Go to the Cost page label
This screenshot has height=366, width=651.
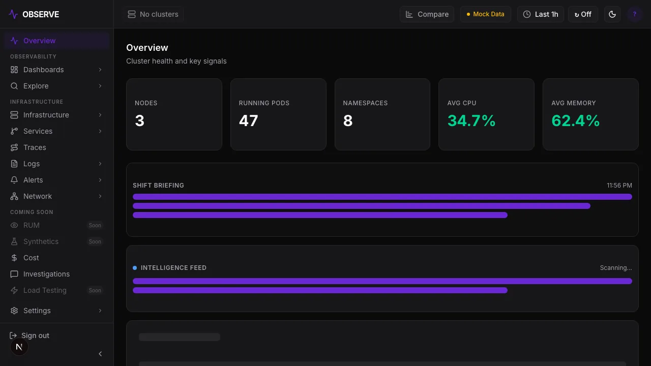[x=31, y=258]
